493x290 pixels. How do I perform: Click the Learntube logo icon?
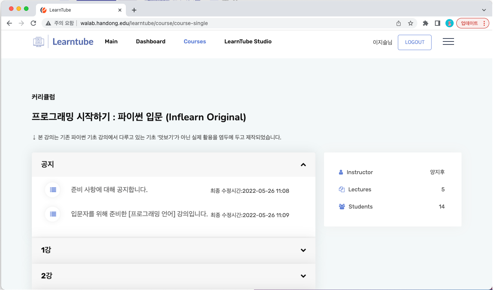[39, 41]
